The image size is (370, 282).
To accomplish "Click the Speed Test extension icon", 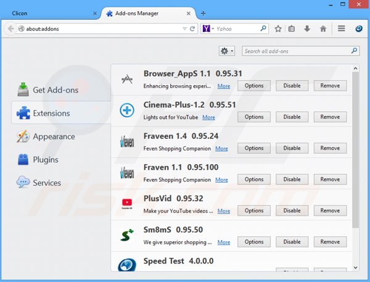I will [x=127, y=265].
